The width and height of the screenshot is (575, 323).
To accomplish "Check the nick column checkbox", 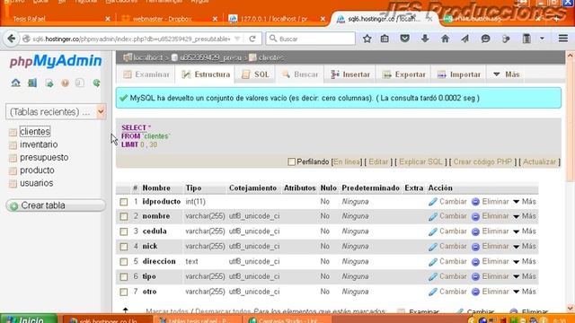I will 124,247.
